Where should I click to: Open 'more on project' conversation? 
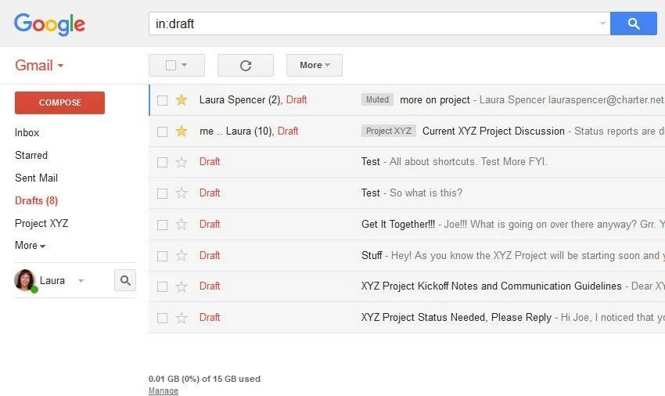click(435, 100)
